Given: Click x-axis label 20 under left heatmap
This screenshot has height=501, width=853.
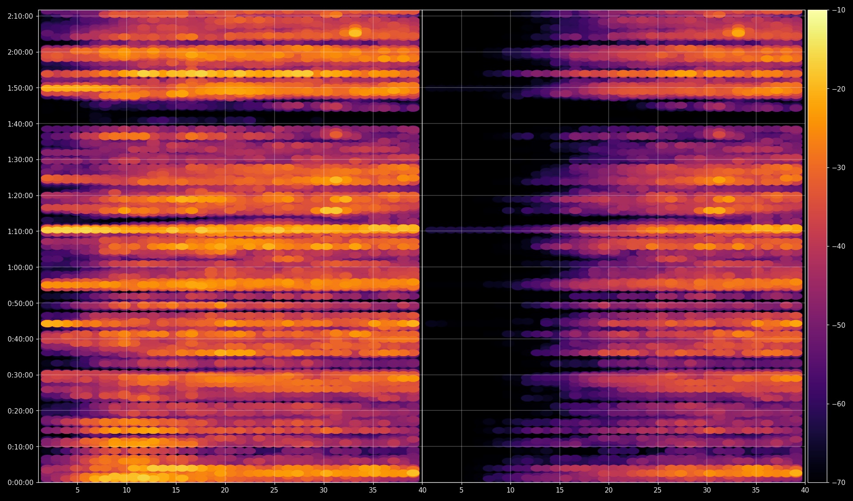Looking at the screenshot, I should 225,490.
